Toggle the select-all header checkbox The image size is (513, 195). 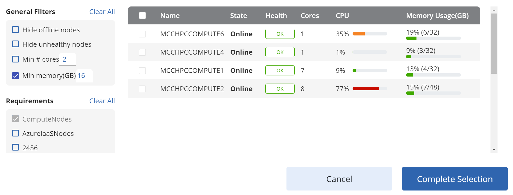142,15
